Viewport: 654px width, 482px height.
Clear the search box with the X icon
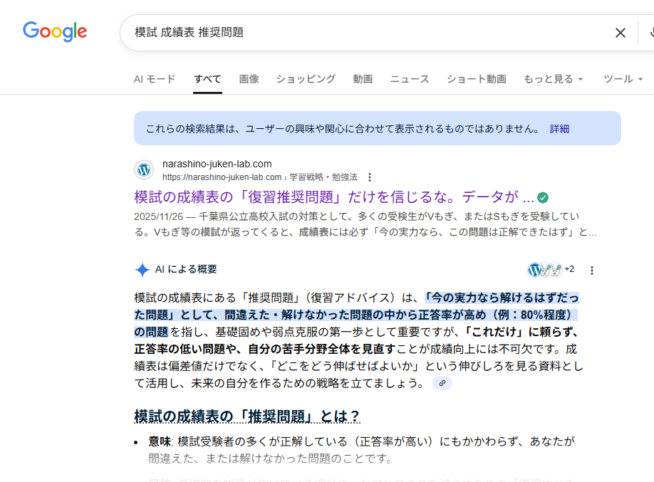(621, 33)
